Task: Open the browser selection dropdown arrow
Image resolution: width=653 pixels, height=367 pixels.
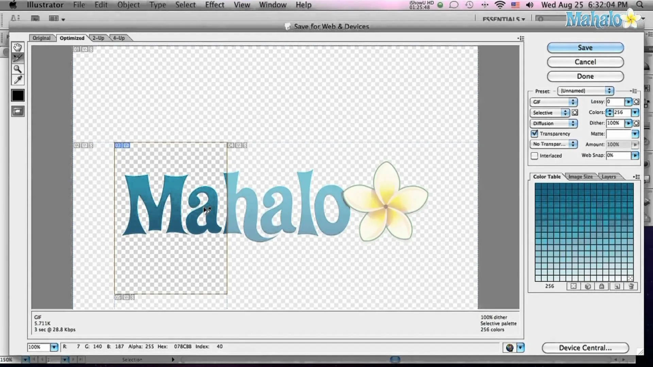Action: (x=520, y=348)
